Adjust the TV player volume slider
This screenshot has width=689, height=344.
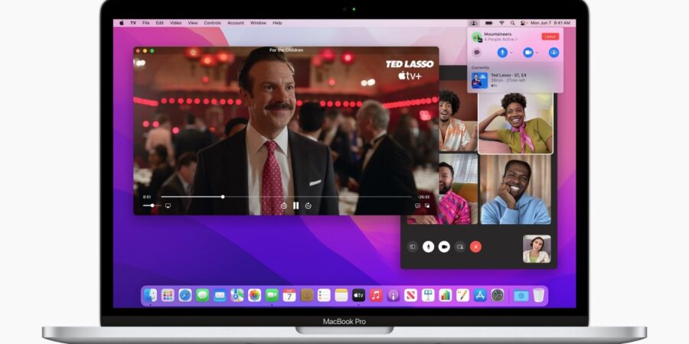pos(152,206)
